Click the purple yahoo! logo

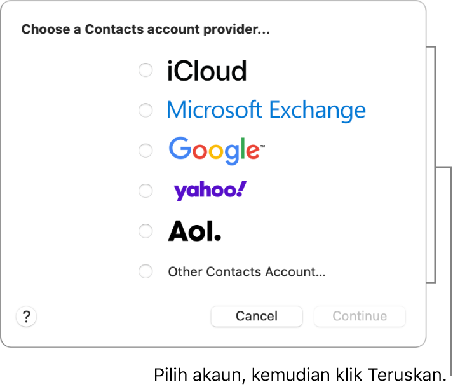point(208,190)
